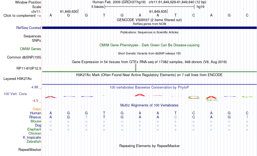The image size is (257, 156).
Task: Click the last base 'C' in the ruler
Action: click(x=247, y=15)
